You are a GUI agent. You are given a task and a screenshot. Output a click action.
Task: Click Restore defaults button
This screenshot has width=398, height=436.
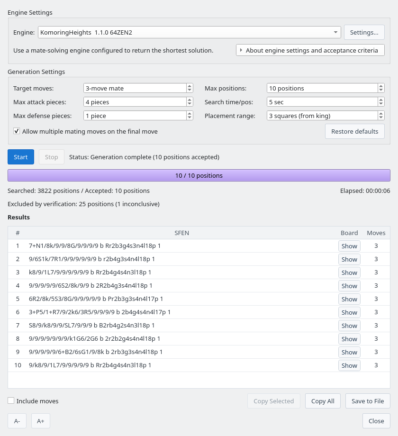pos(354,131)
